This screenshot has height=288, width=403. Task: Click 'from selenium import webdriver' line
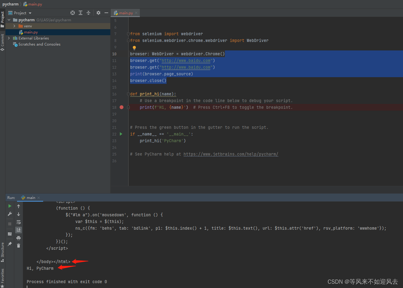point(167,34)
